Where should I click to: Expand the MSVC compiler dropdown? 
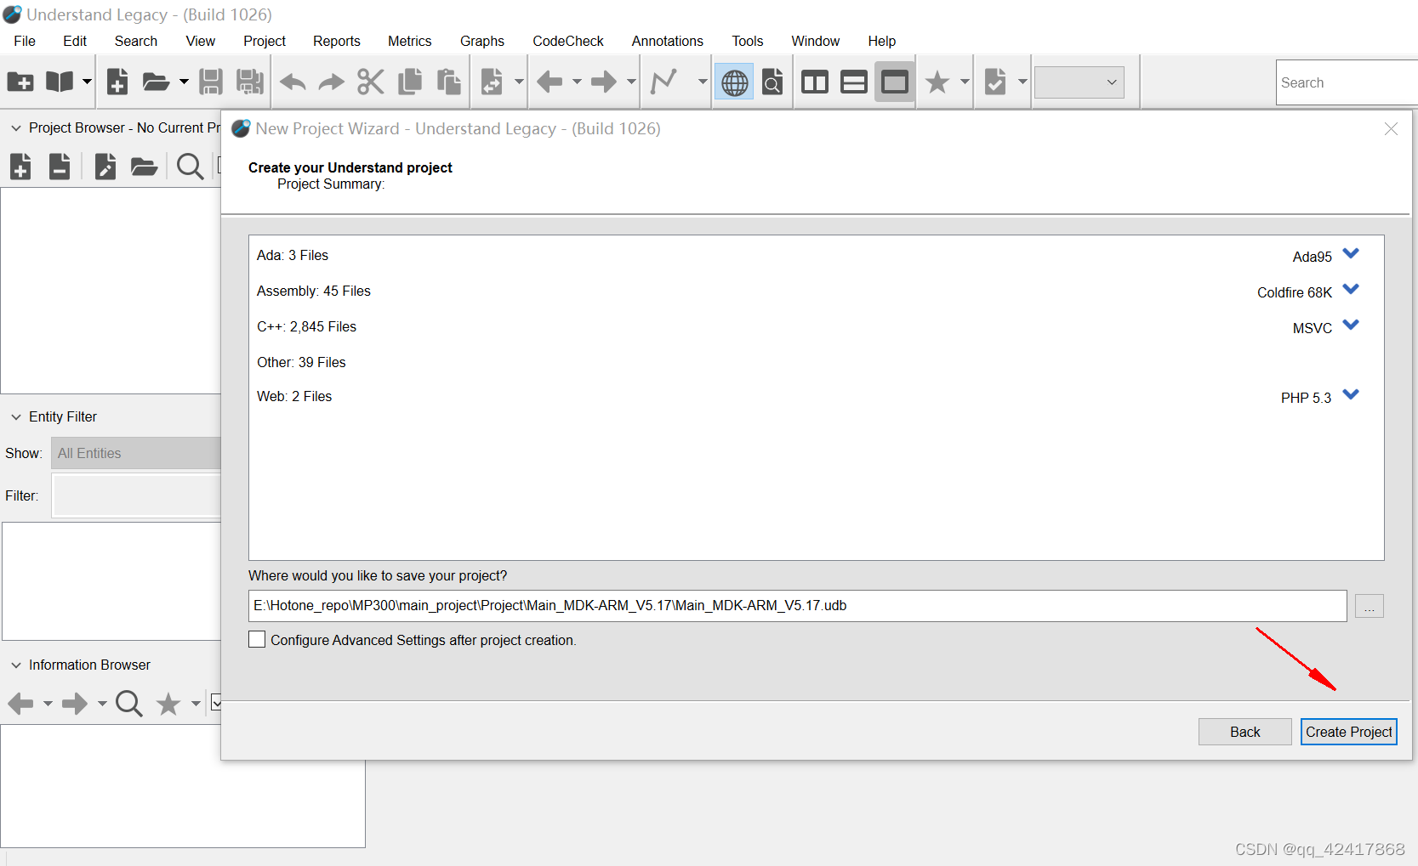coord(1351,325)
